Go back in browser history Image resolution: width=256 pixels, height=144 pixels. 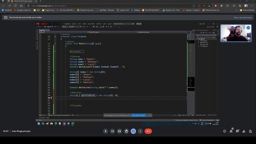click(x=4, y=6)
